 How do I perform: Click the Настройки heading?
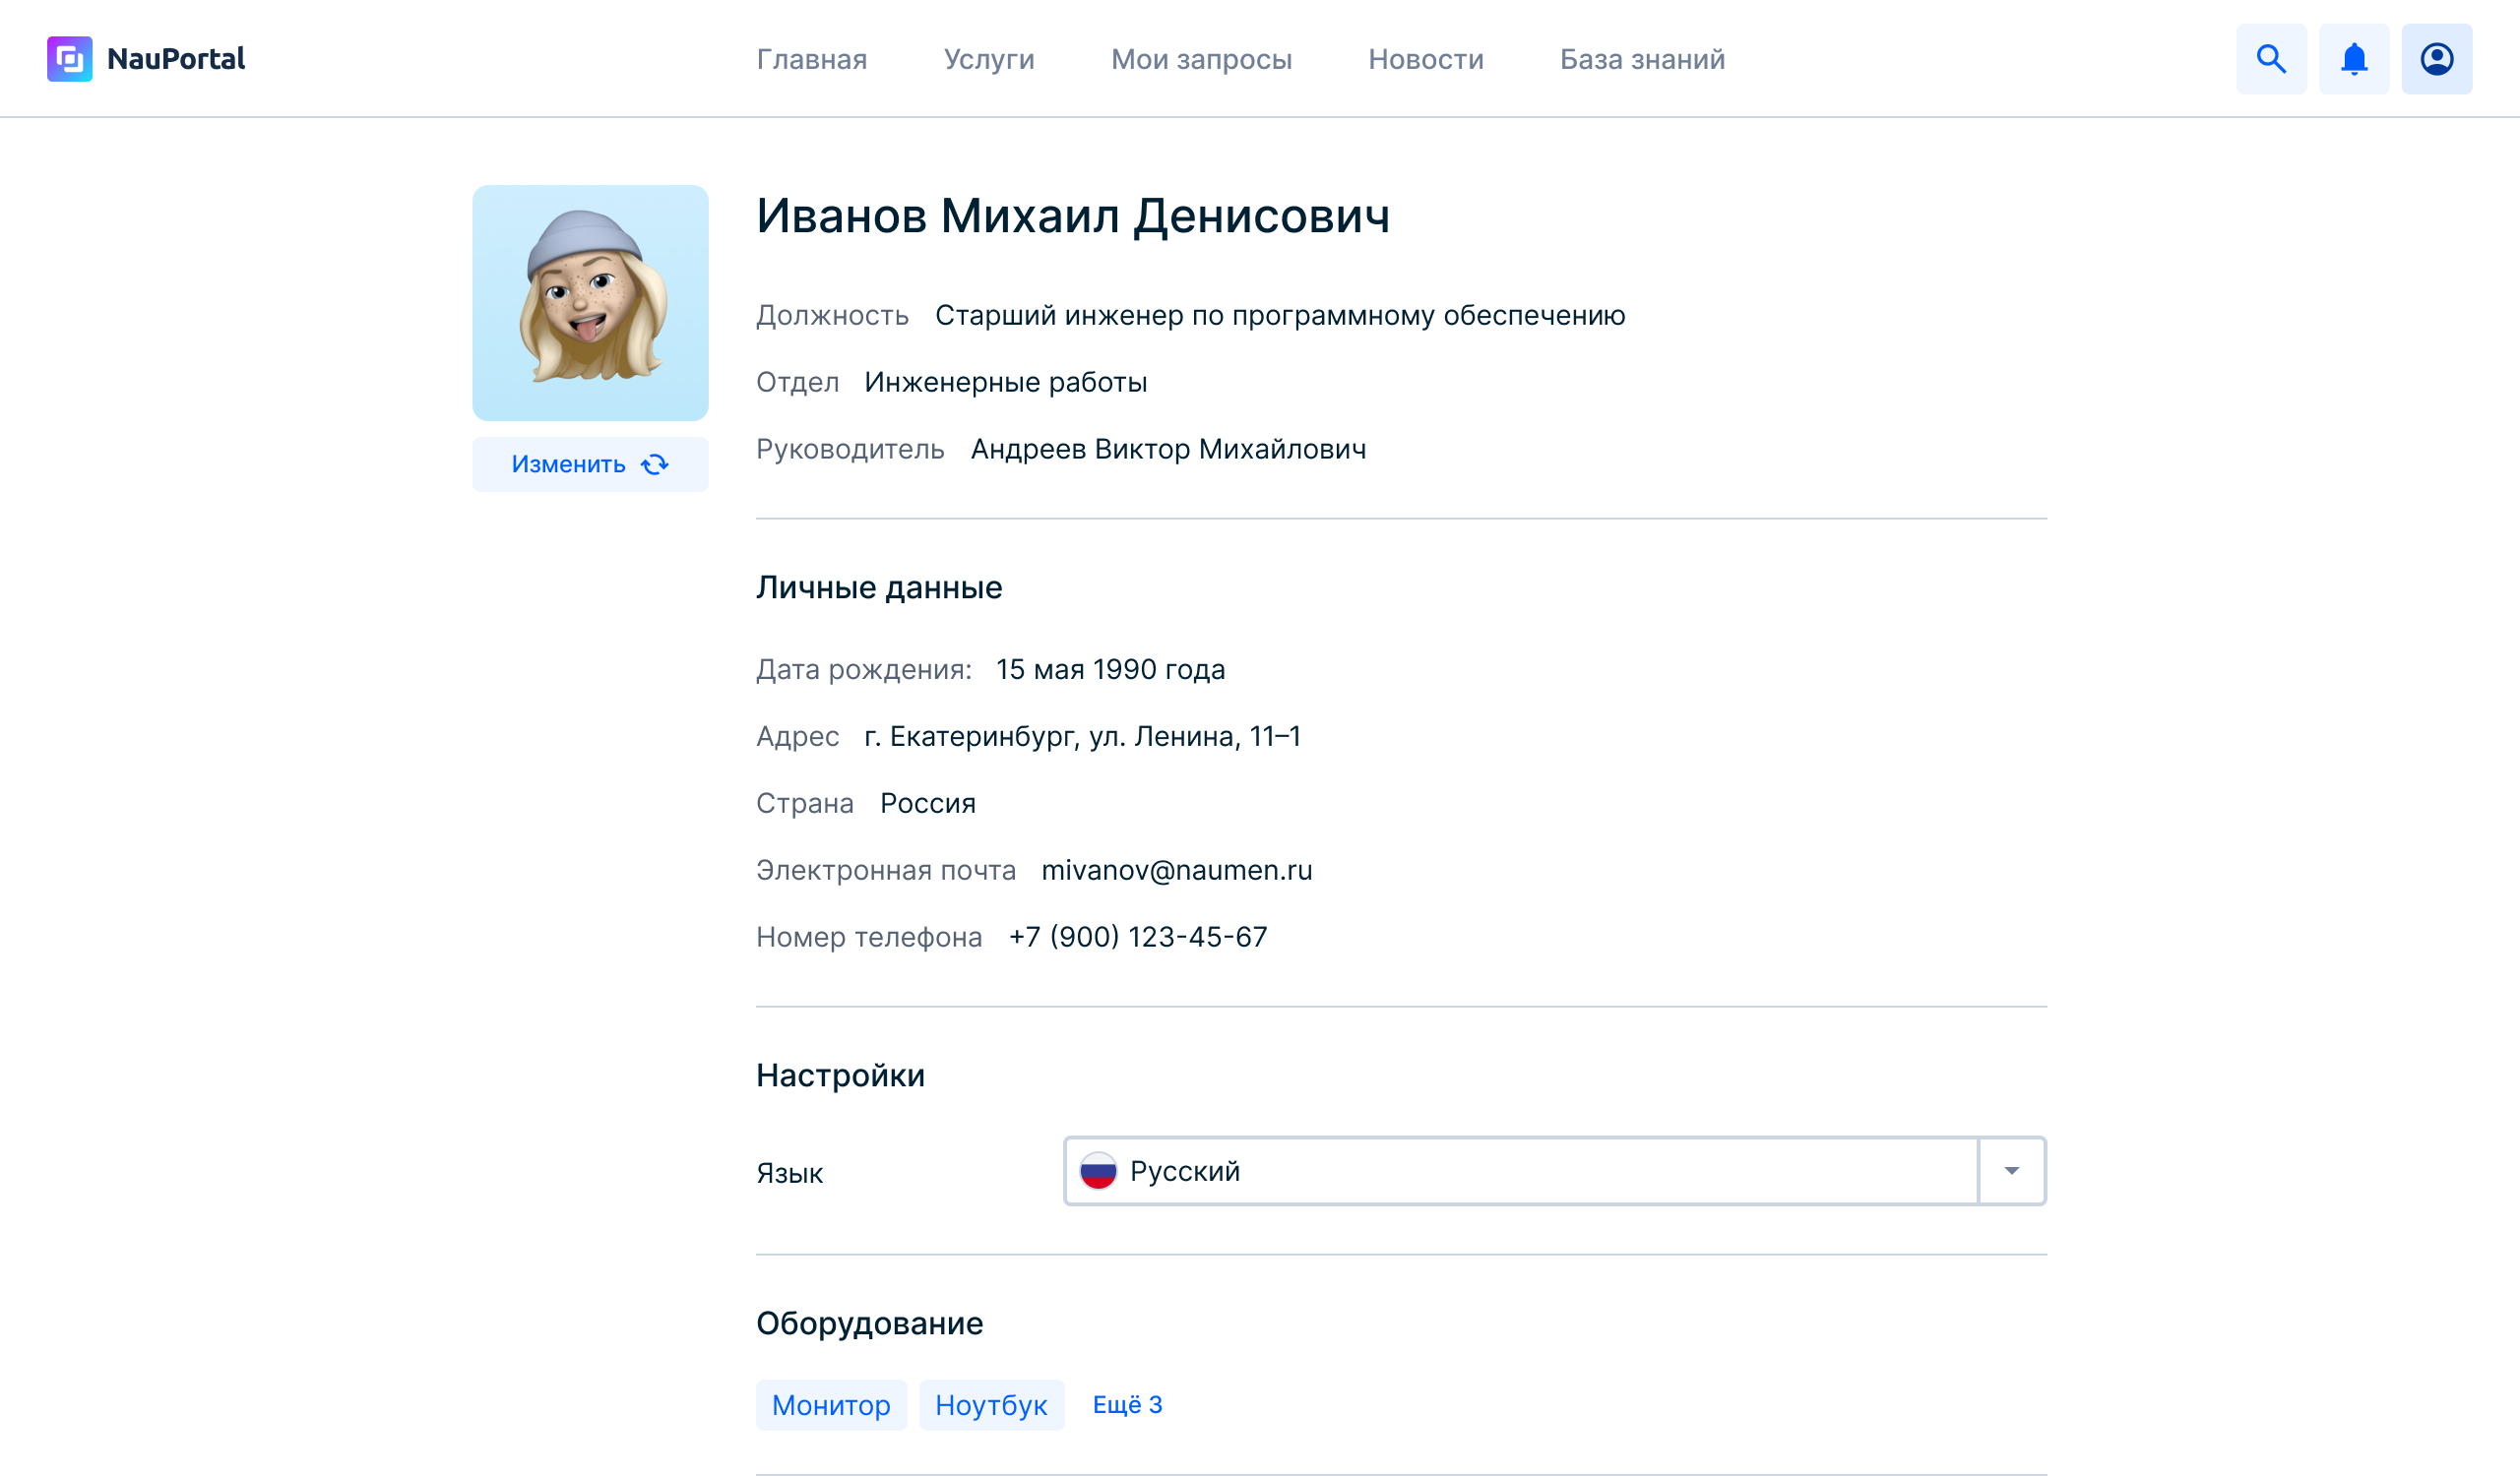(x=840, y=1076)
